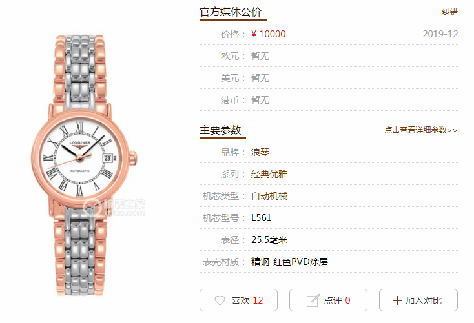Viewport: 474px width, 323px height.
Task: Open 点击查看详细参数 detailed parameters link
Action: click(x=420, y=130)
